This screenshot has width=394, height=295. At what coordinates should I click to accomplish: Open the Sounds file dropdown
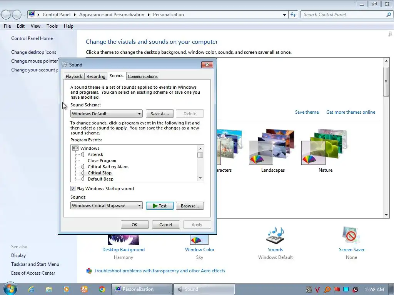tap(107, 206)
